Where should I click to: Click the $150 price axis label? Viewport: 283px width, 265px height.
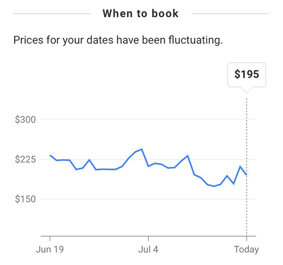coord(25,199)
